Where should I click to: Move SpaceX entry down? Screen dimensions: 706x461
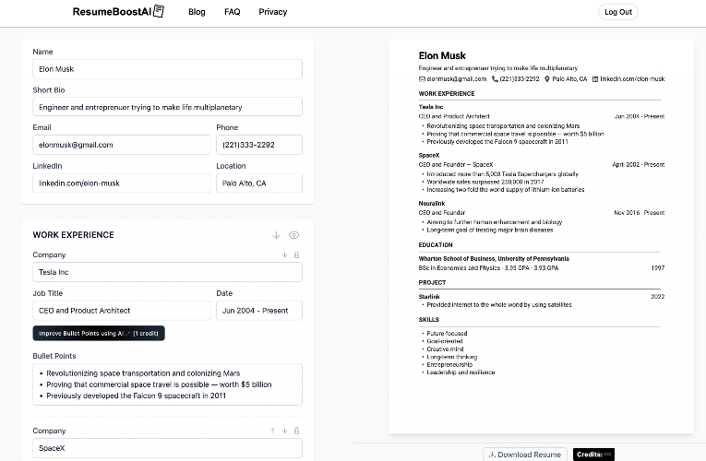(x=285, y=431)
